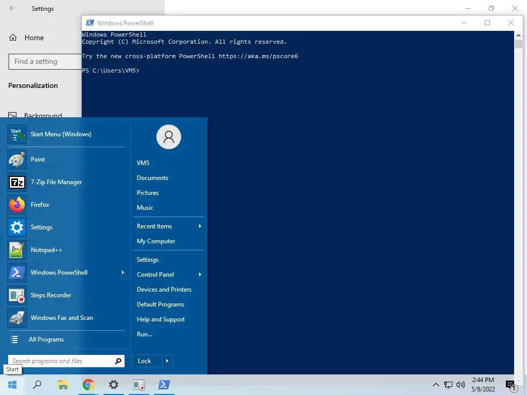Open File Explorer from the taskbar
The image size is (527, 395).
click(63, 385)
